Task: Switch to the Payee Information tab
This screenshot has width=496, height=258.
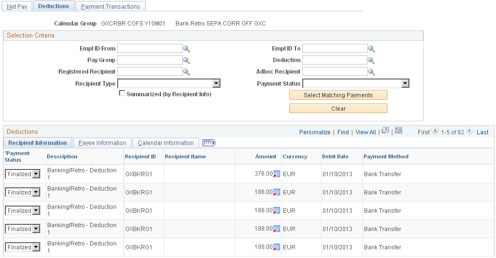Action: (102, 143)
